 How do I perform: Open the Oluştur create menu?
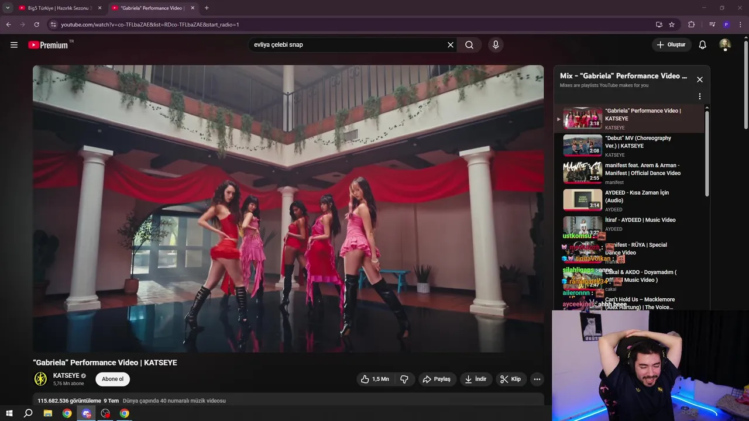pyautogui.click(x=671, y=45)
